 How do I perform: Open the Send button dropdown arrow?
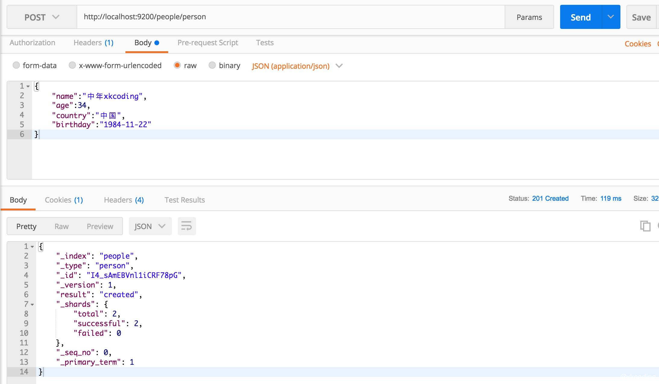[611, 17]
